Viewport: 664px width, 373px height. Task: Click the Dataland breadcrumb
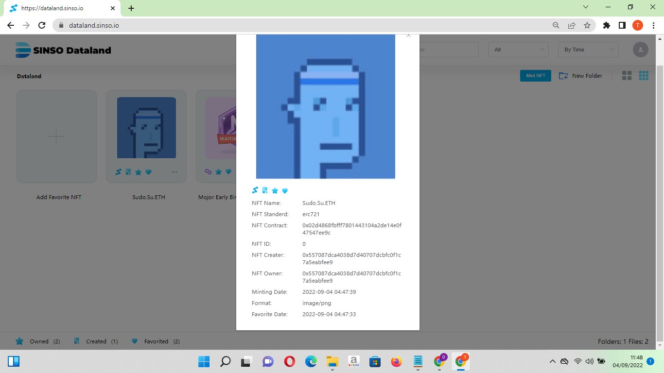29,76
